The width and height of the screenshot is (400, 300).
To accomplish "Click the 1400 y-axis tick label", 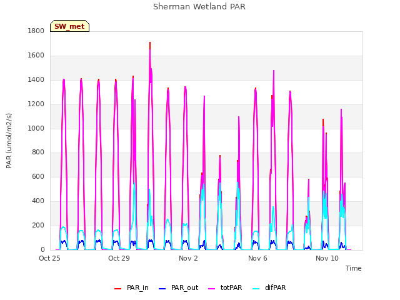I will click(x=36, y=80).
